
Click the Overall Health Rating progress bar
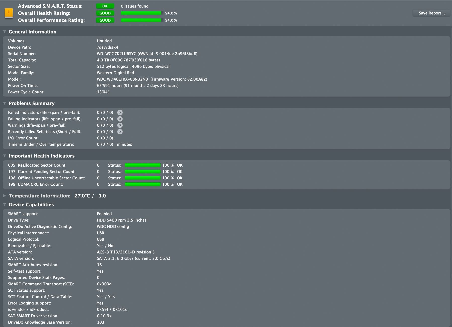142,13
